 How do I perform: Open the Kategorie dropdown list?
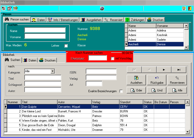point(53,71)
